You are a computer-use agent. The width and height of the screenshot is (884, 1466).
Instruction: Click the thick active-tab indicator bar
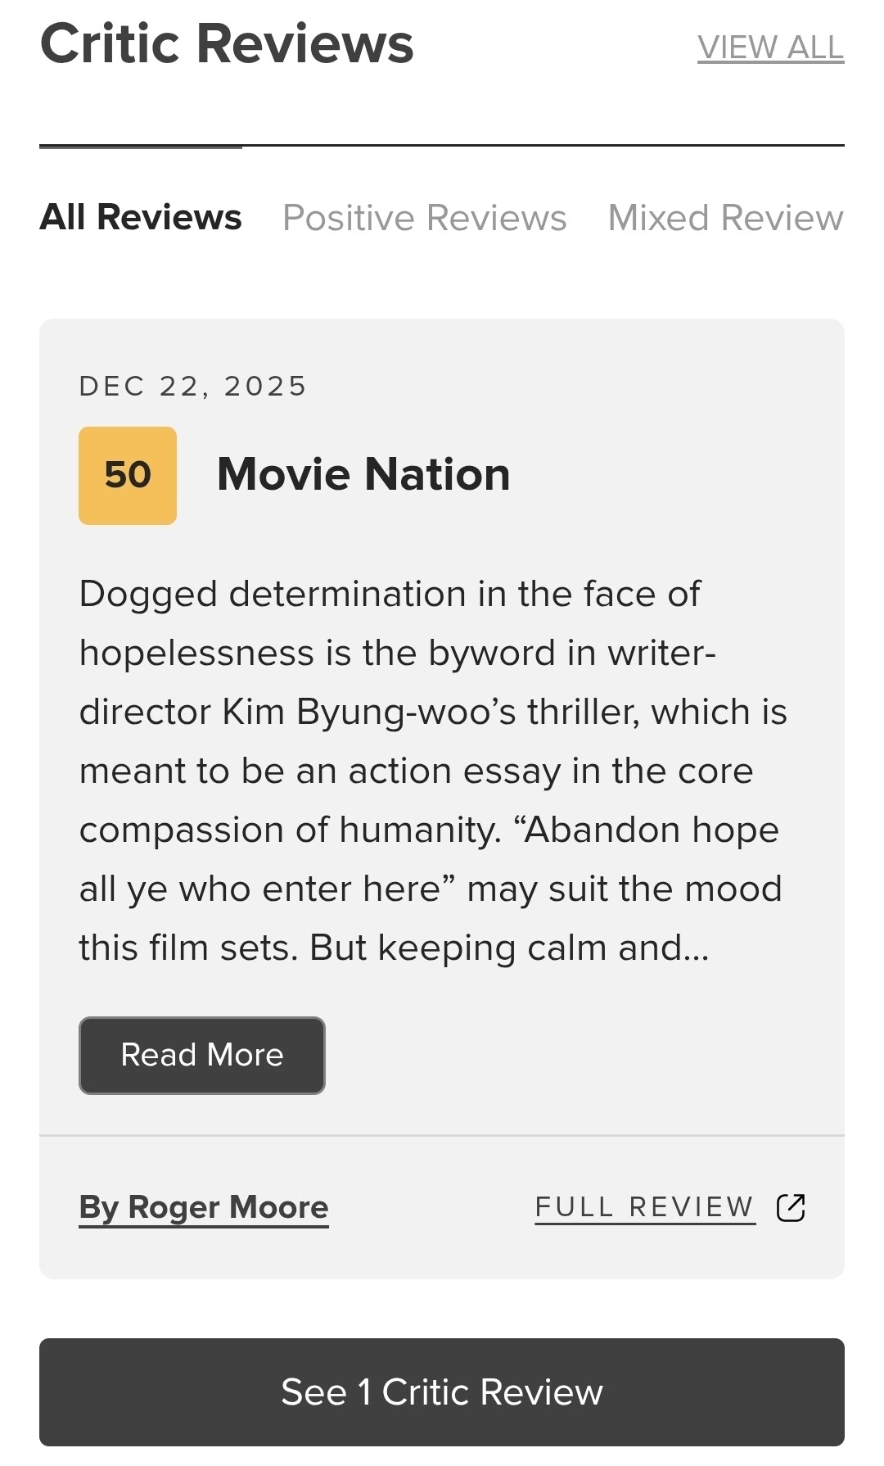tap(141, 147)
